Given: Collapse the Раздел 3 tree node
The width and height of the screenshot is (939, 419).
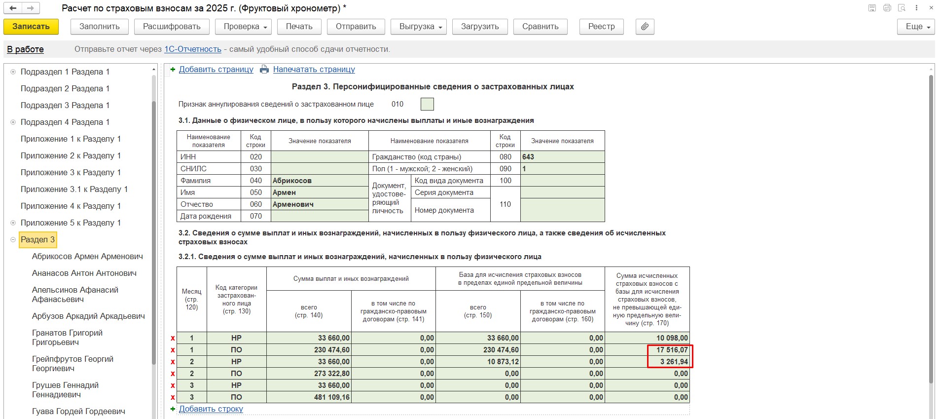Looking at the screenshot, I should pyautogui.click(x=13, y=240).
